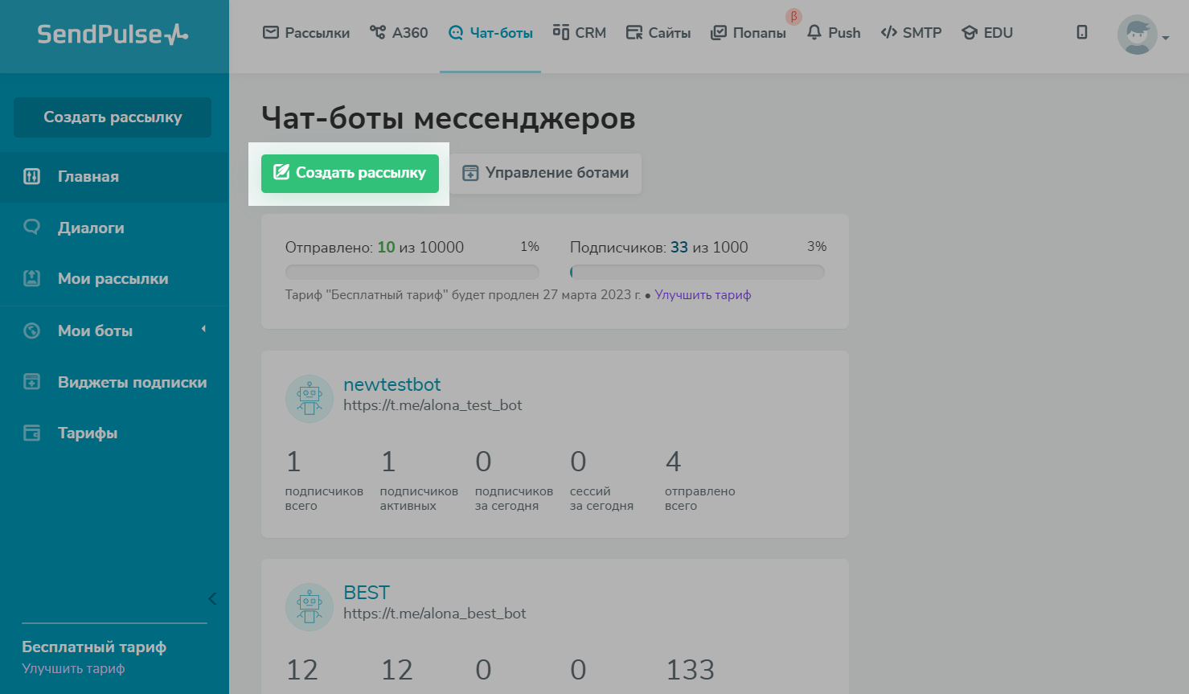Click Управление ботами button
Image resolution: width=1189 pixels, height=694 pixels.
point(546,173)
